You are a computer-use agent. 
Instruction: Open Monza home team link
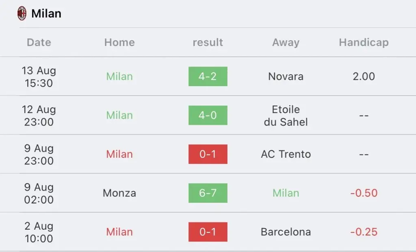pos(119,193)
